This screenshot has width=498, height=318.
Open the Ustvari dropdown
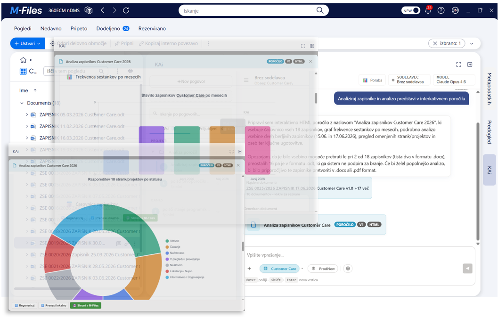pyautogui.click(x=28, y=43)
